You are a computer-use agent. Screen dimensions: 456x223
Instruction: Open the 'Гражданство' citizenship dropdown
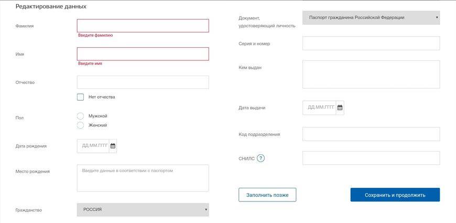click(143, 209)
